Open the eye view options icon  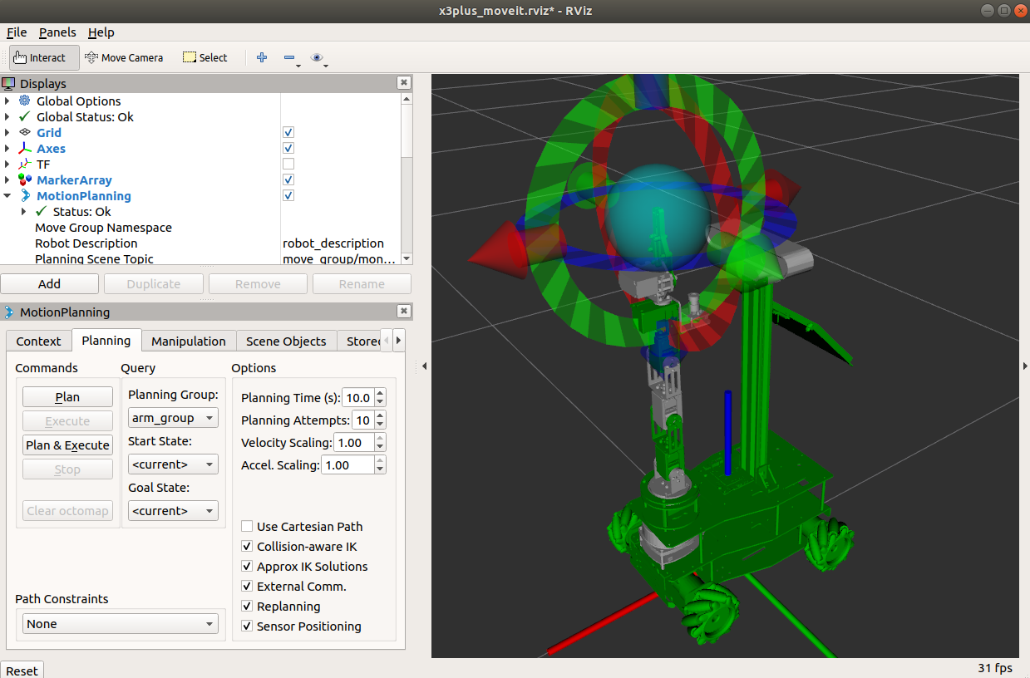pyautogui.click(x=317, y=57)
